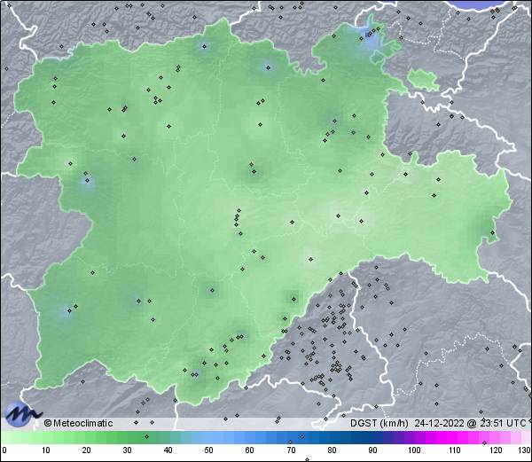532x462 pixels.
Task: Click the date 24-12-2022
Action: point(439,423)
